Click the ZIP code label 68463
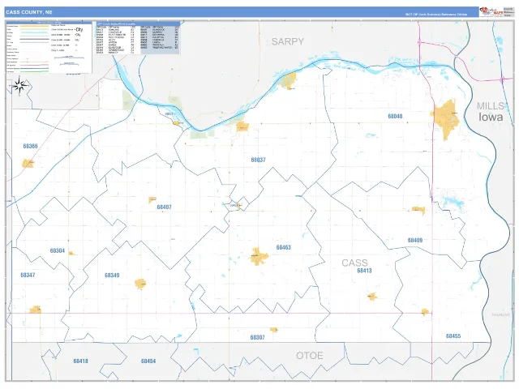519x389 pixels. [x=284, y=247]
